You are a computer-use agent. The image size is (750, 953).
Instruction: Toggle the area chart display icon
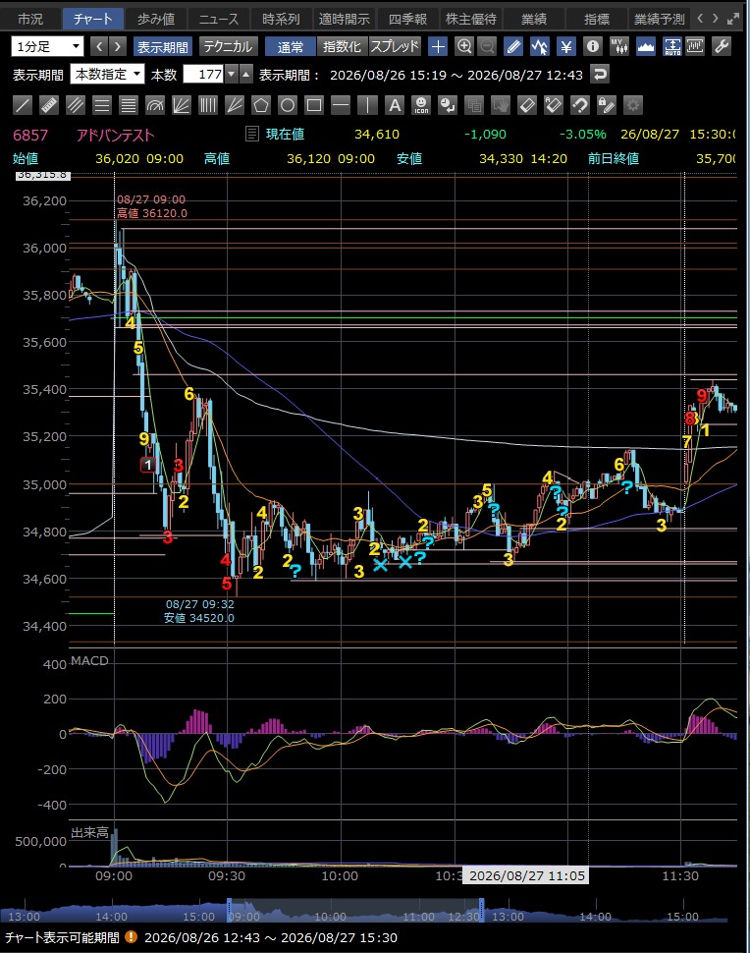(x=646, y=46)
